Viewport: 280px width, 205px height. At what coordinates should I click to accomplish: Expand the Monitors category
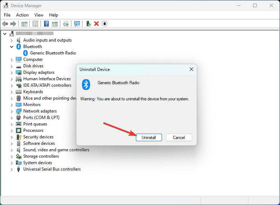(11, 105)
